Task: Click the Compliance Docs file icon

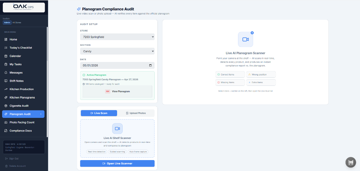Action: (6, 131)
